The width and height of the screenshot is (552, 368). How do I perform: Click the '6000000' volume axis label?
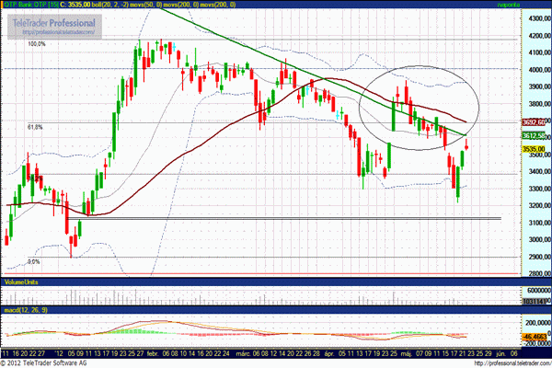pyautogui.click(x=539, y=290)
